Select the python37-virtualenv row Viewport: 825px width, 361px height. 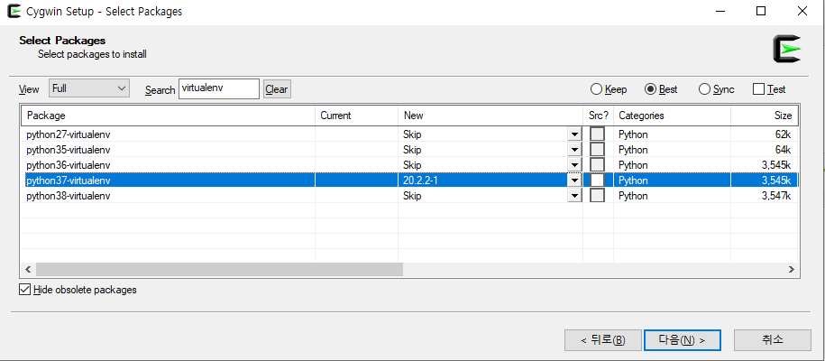tap(410, 180)
